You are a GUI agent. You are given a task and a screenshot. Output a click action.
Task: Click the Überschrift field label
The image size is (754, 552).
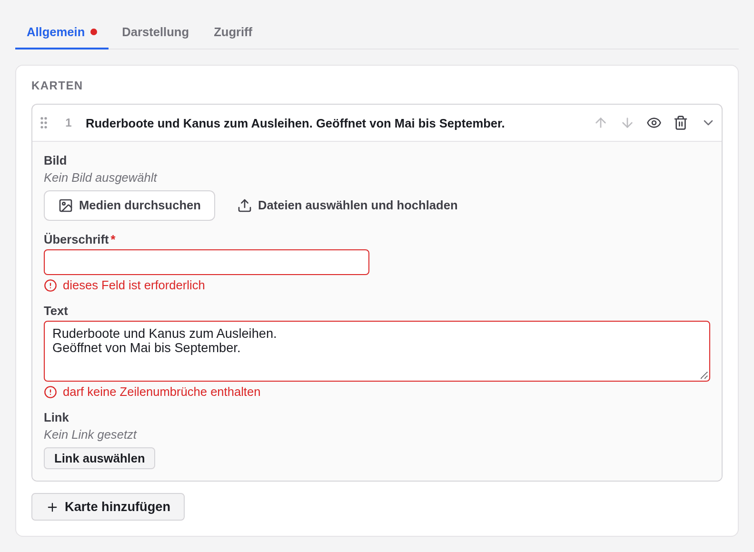[76, 239]
